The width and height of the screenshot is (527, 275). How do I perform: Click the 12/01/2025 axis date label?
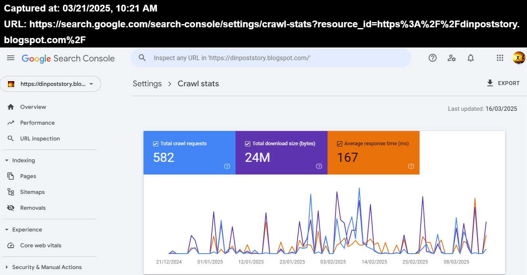point(251,262)
